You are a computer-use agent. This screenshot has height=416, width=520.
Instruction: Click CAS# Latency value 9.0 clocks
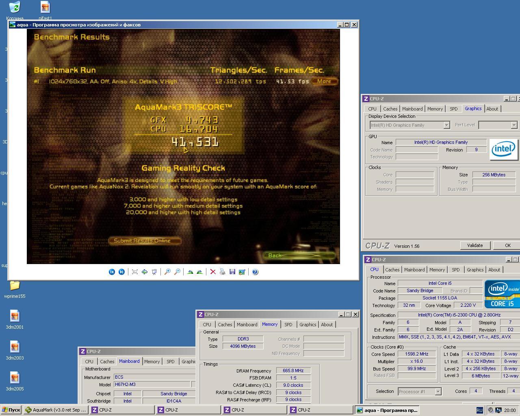[x=293, y=385]
